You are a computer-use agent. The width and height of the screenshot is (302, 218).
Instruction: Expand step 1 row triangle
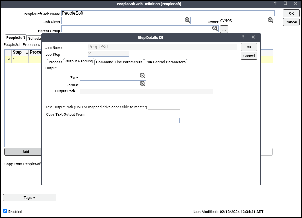click(9, 59)
